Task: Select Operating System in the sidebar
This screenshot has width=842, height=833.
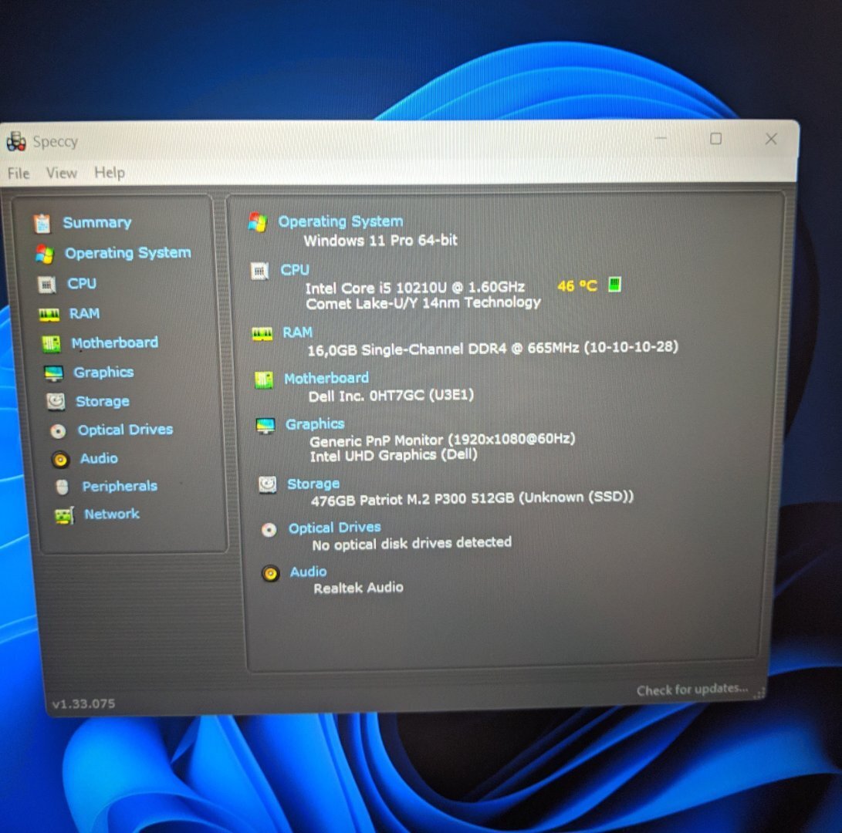Action: [x=128, y=252]
